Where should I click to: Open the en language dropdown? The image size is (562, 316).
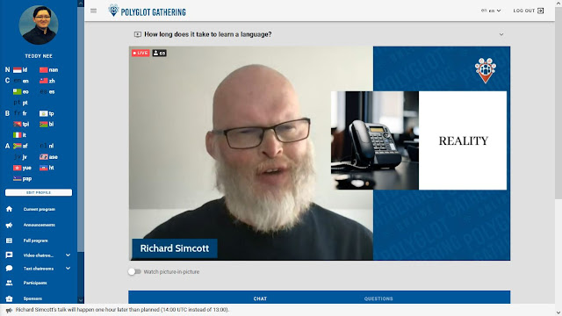coord(491,11)
